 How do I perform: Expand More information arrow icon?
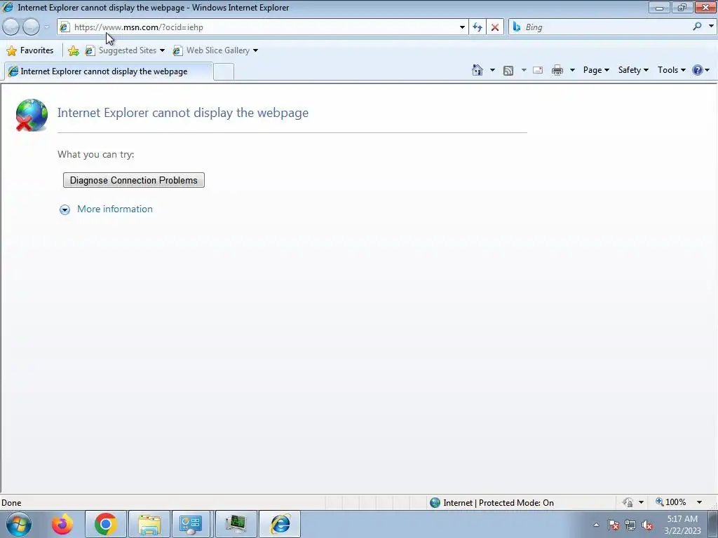pos(65,209)
